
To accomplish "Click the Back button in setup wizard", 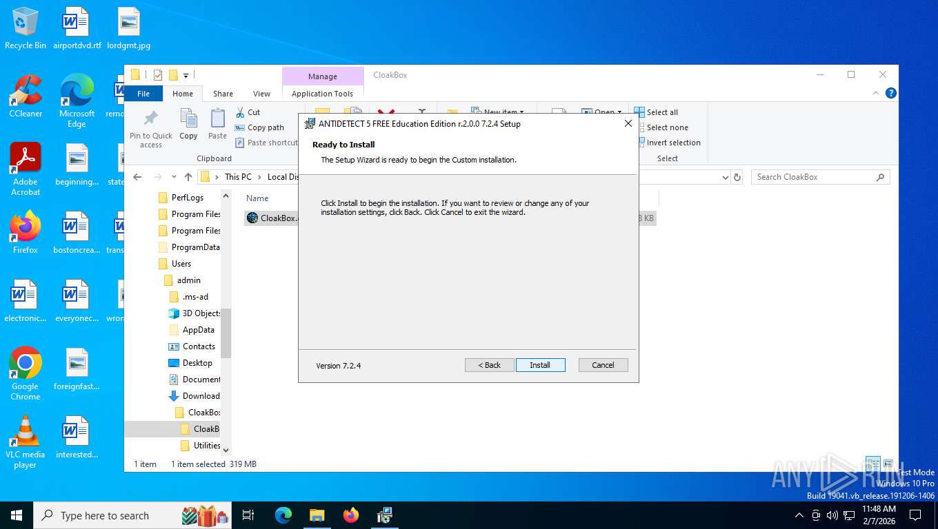I will tap(489, 365).
